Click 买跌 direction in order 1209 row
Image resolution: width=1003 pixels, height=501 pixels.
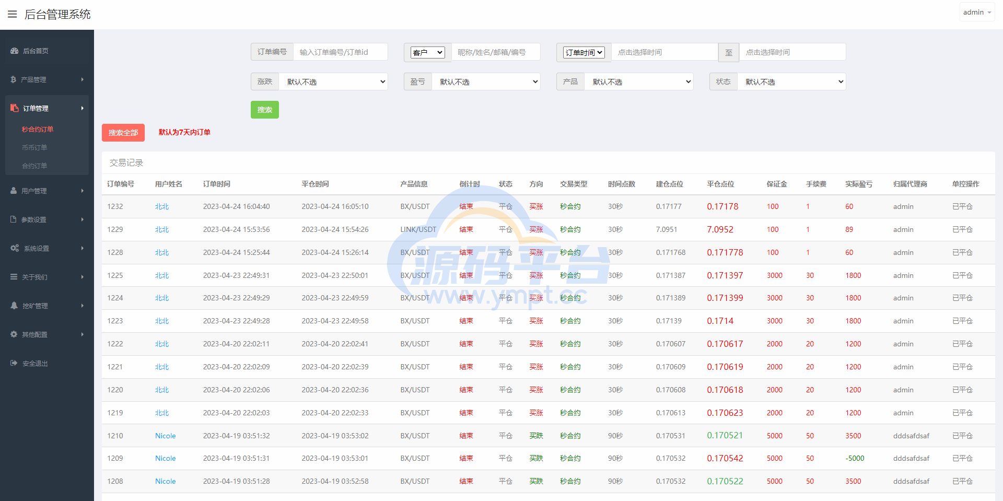point(537,458)
